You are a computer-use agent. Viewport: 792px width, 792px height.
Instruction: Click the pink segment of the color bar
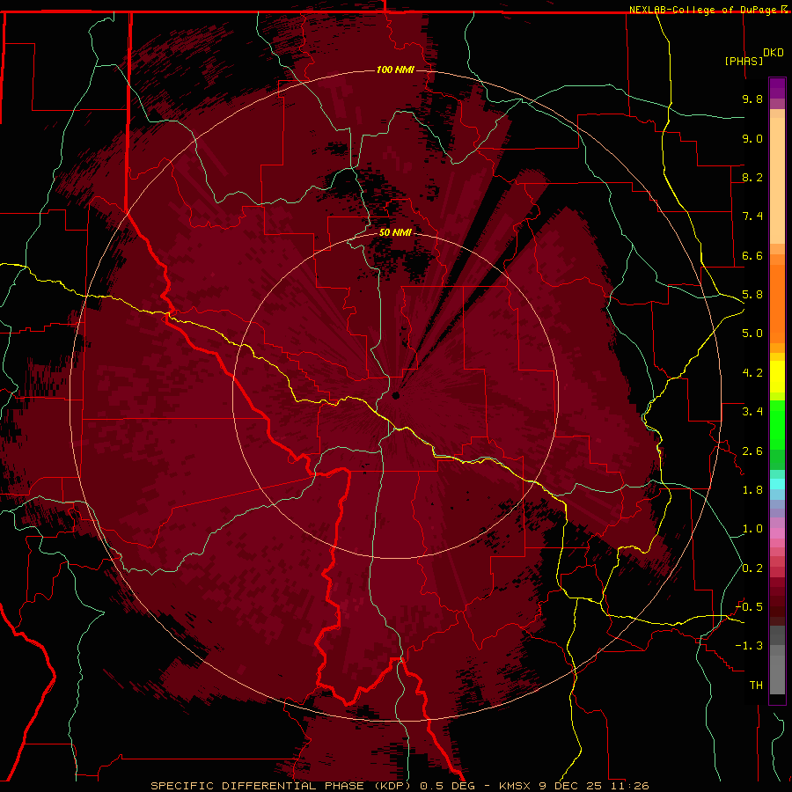777,533
